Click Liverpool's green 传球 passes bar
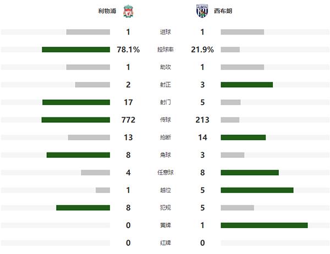Viewport: 330px width, 254px height. coord(75,120)
